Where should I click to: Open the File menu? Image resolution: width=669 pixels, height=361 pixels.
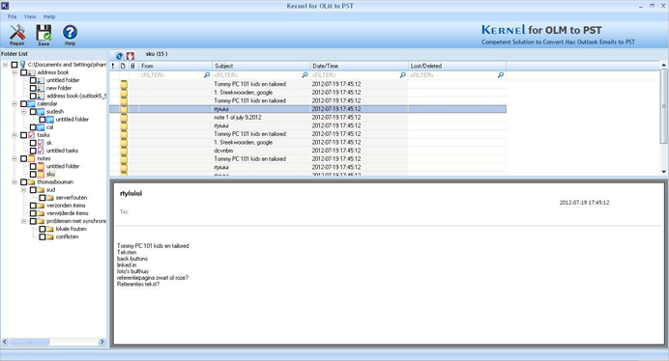(12, 16)
